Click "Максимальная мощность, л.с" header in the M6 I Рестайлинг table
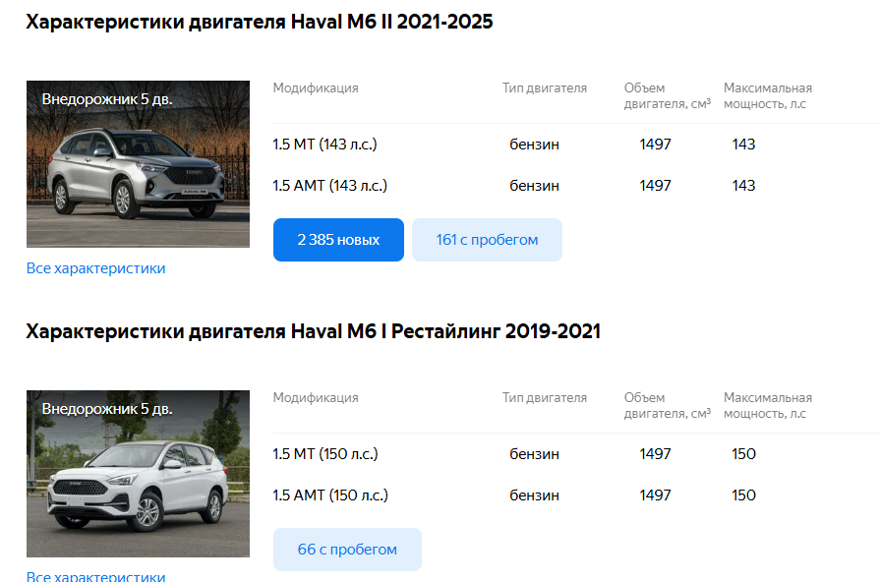880x582 pixels. [768, 406]
